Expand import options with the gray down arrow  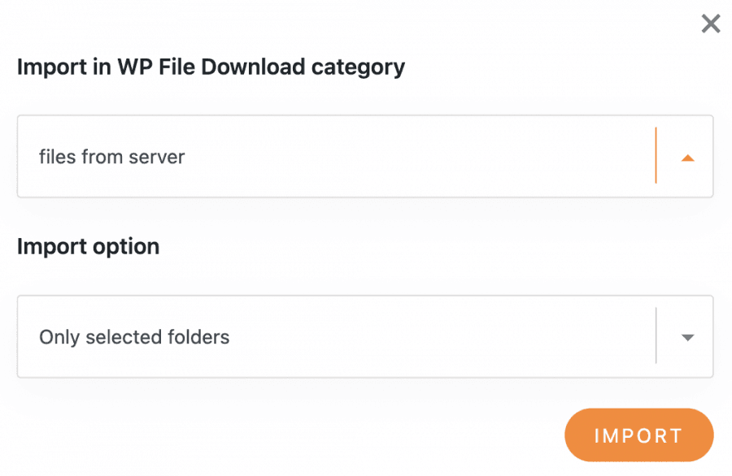pyautogui.click(x=687, y=337)
